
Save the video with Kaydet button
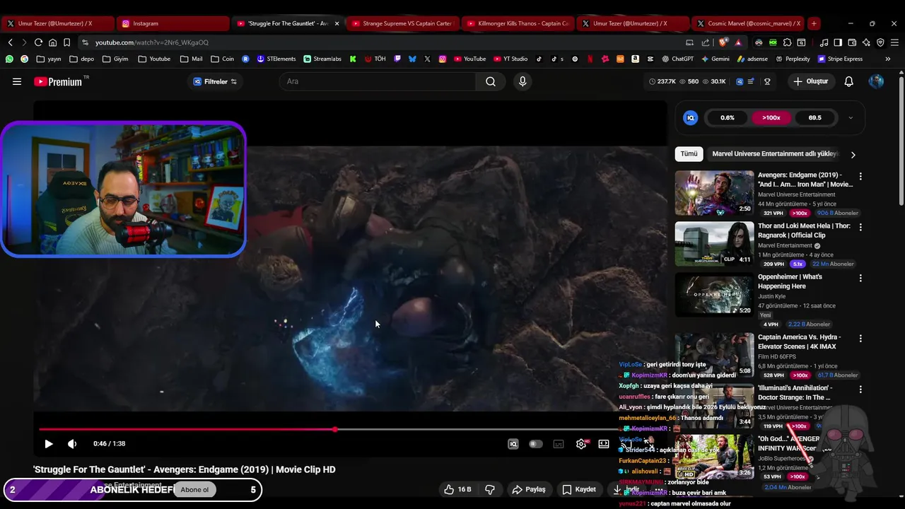[579, 489]
